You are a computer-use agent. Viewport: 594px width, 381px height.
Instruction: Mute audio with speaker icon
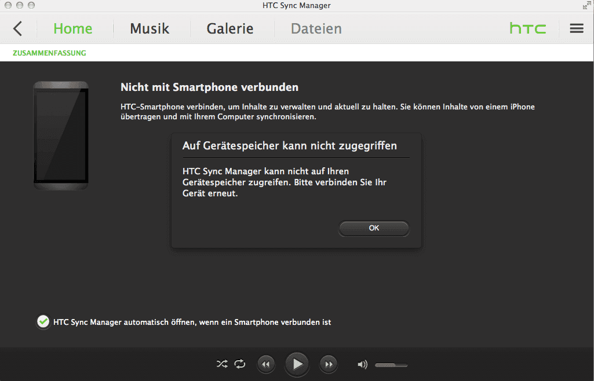click(x=362, y=364)
